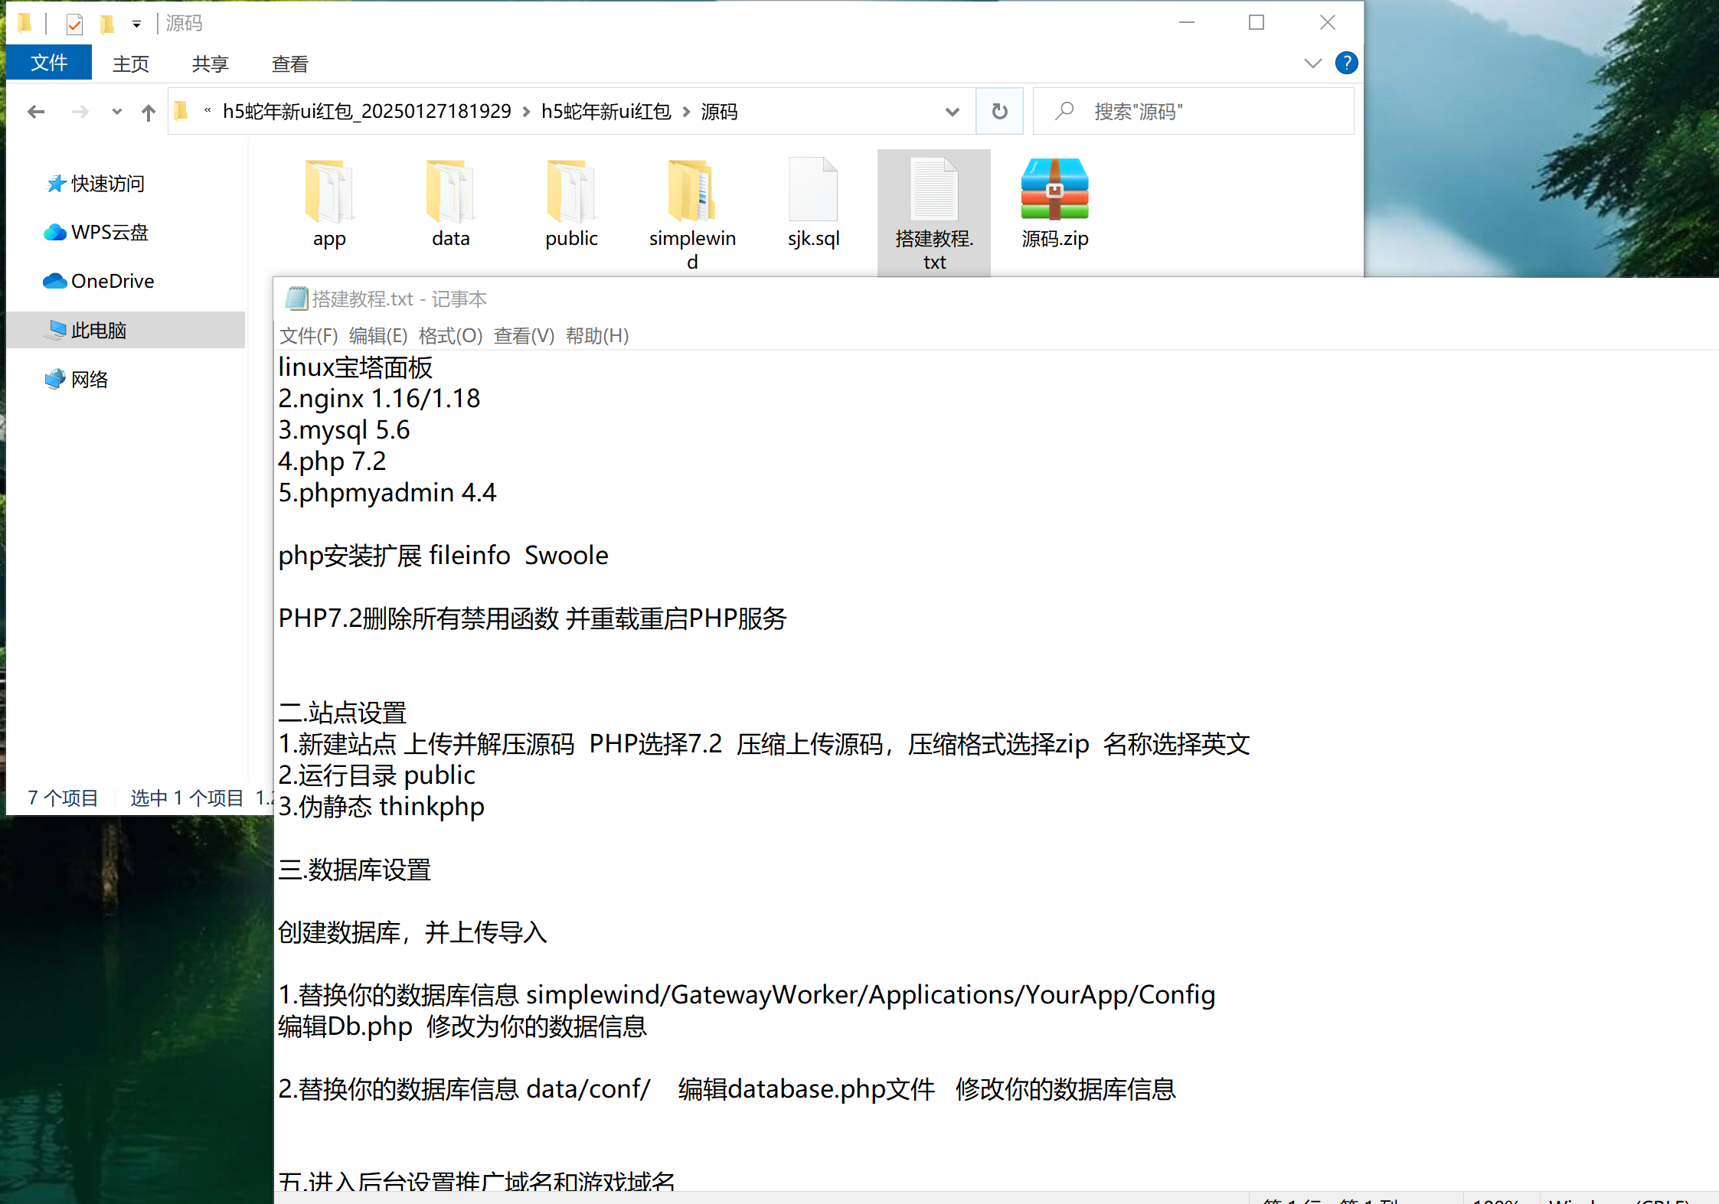Open the 查看 ribbon tab

pyautogui.click(x=289, y=64)
